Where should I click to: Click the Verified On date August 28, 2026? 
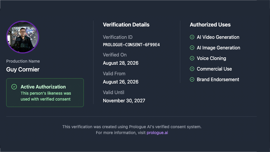click(121, 63)
